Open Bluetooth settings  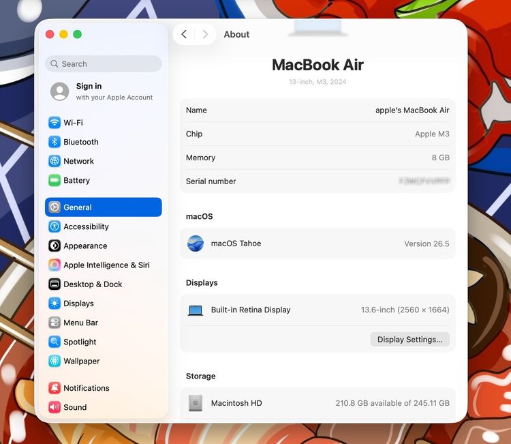[x=104, y=142]
